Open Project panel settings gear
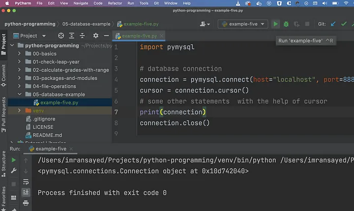Screen dimensions: 354x211 click(x=96, y=36)
